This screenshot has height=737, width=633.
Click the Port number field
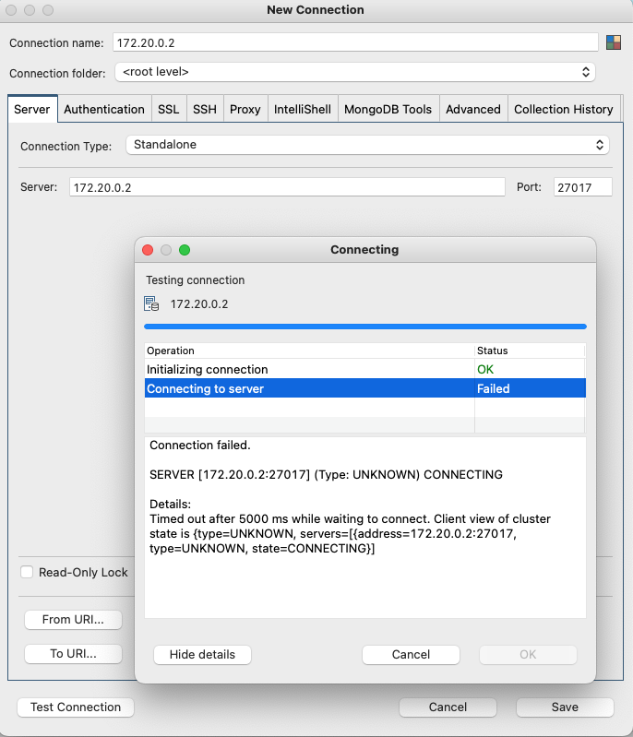582,187
